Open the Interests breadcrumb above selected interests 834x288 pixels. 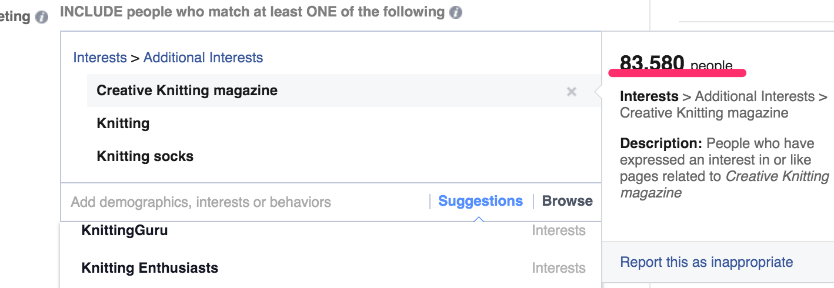pos(99,58)
